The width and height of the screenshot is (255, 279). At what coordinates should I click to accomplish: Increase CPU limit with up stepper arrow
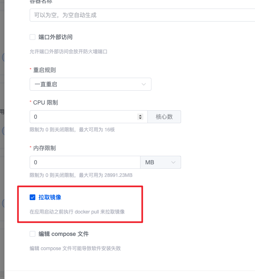click(x=140, y=116)
